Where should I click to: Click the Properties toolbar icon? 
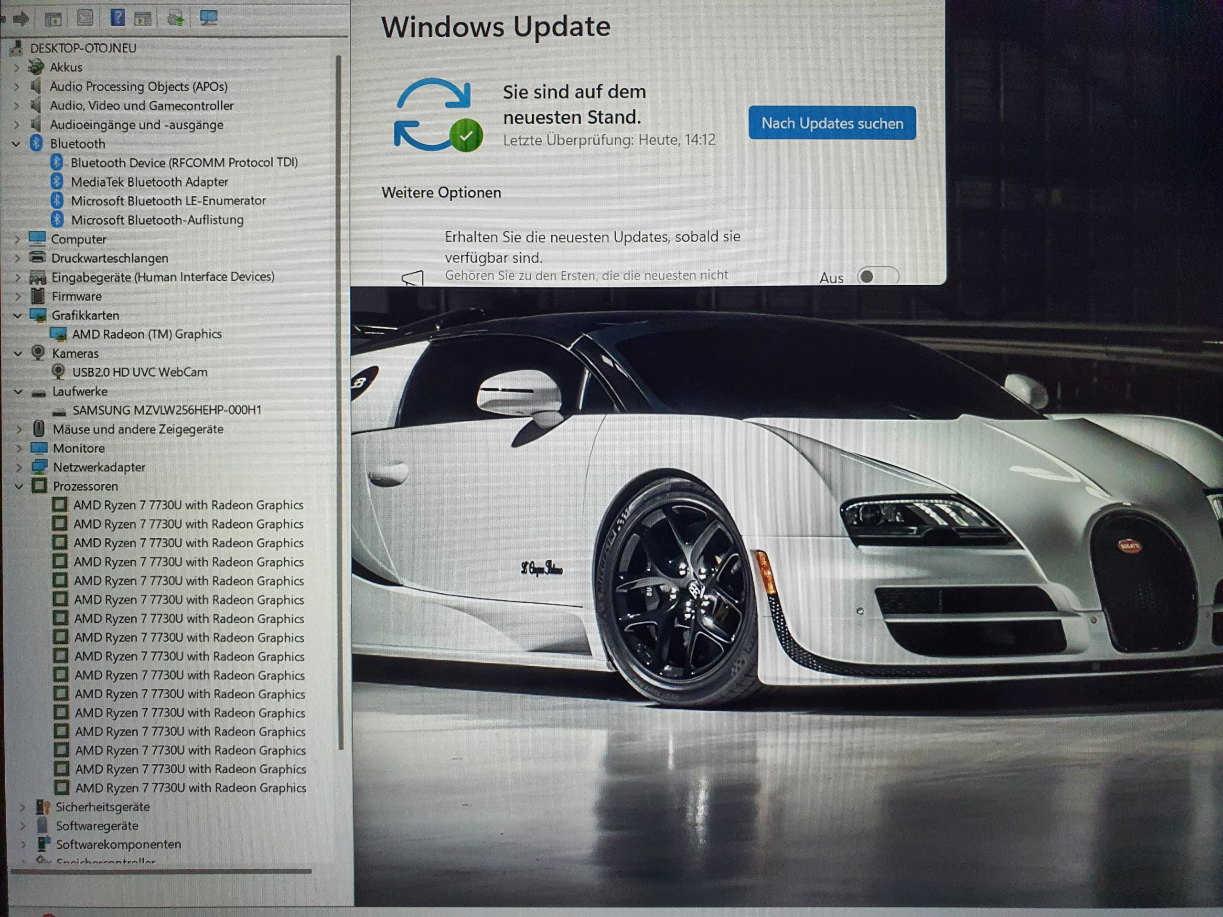click(85, 19)
